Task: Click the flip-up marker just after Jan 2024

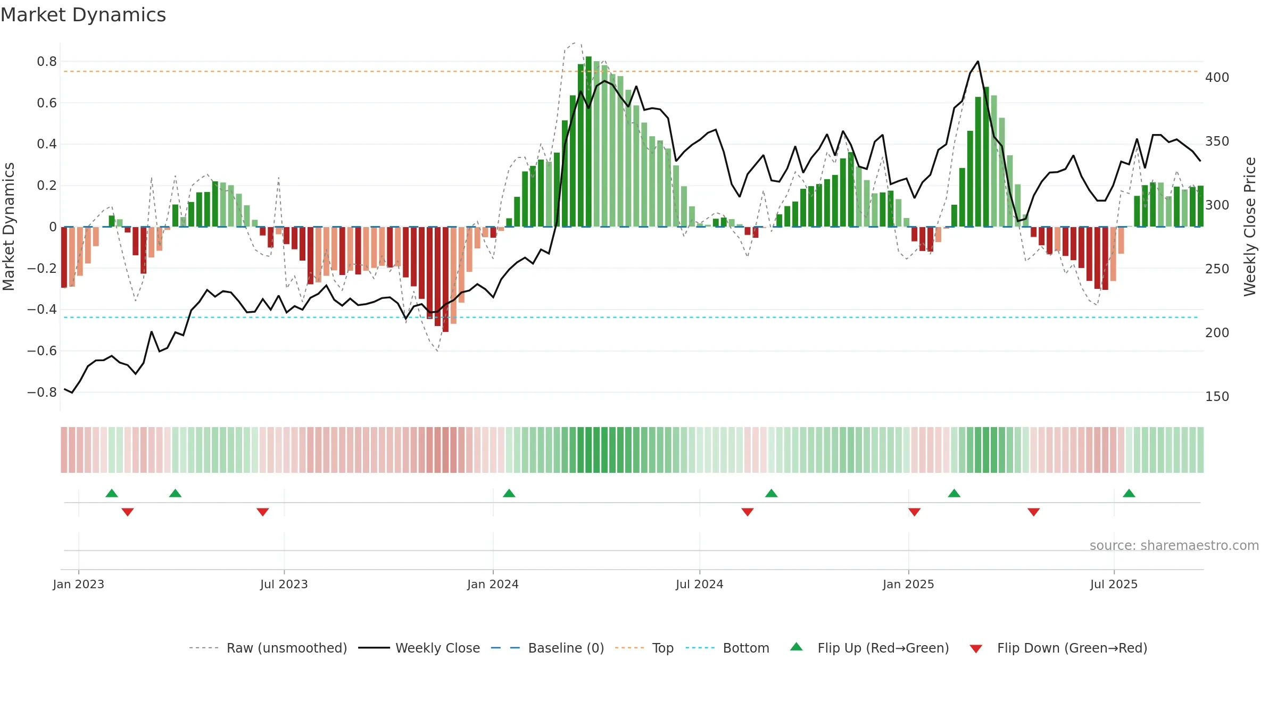Action: click(509, 493)
